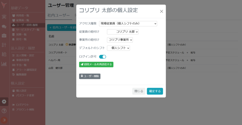Screen dimensions: 242x125
Task: Click the paper plane icon on resend button
Action: click(82, 65)
